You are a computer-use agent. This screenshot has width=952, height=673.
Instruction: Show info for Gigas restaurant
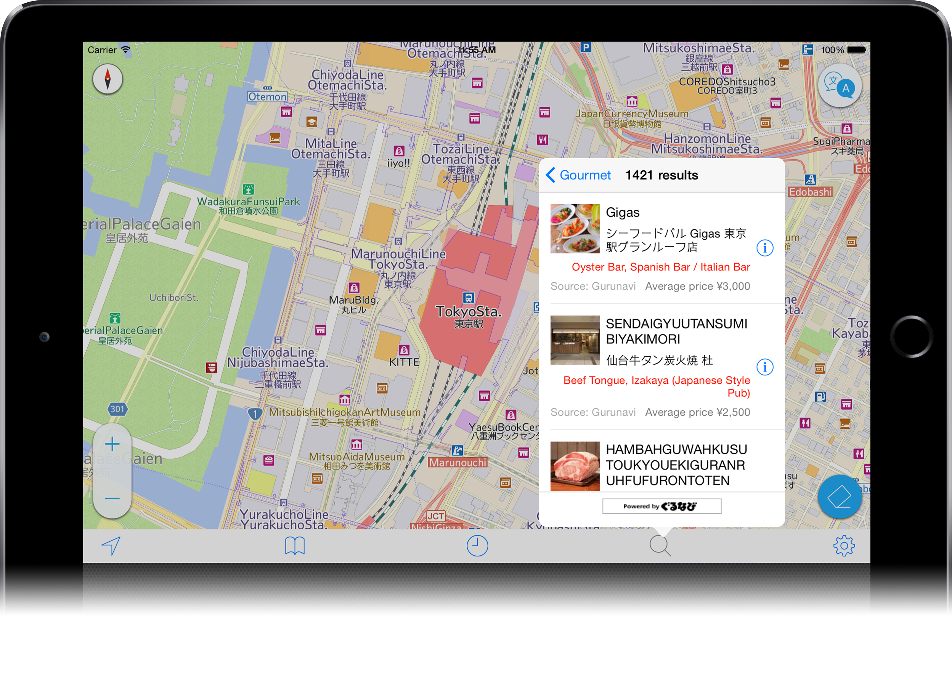pyautogui.click(x=764, y=248)
